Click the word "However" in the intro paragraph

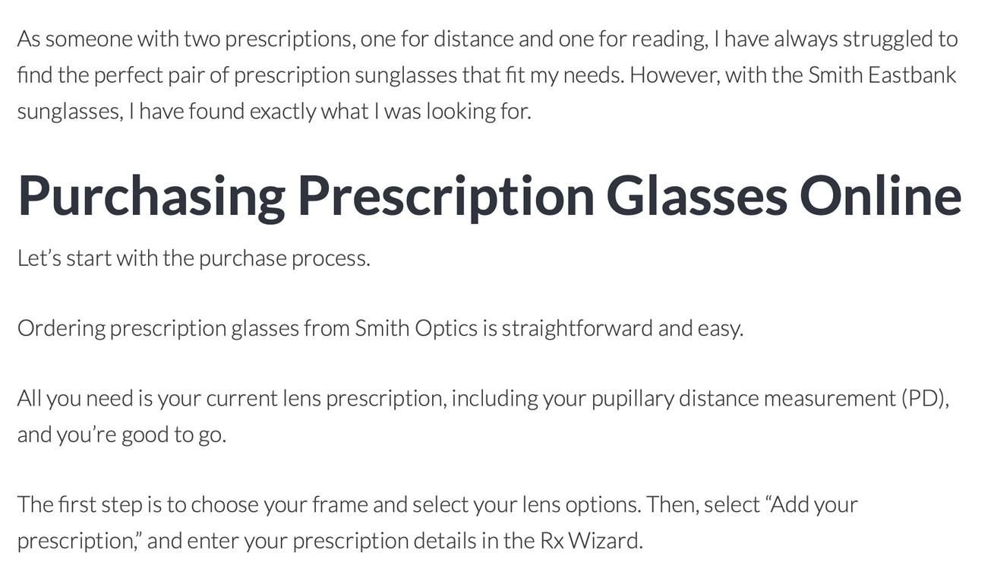point(674,75)
